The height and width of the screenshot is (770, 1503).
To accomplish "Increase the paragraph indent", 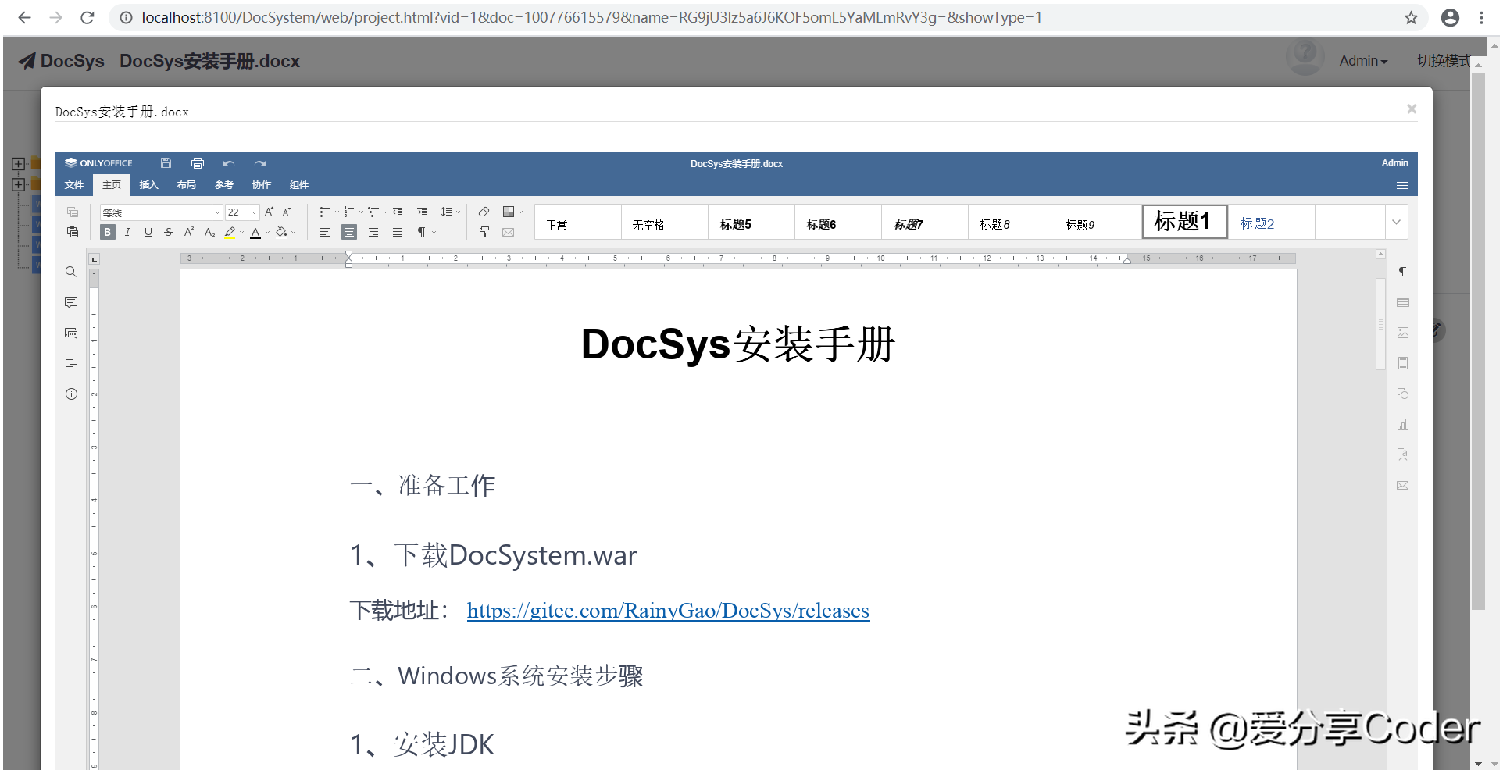I will pos(422,212).
